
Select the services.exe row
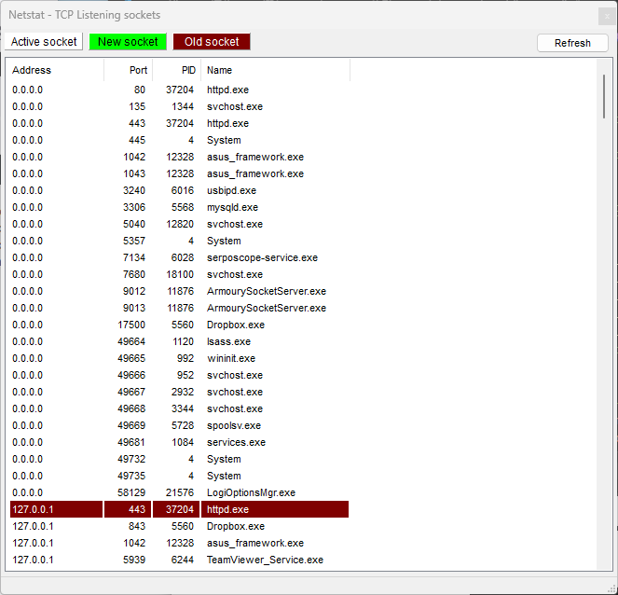[179, 442]
